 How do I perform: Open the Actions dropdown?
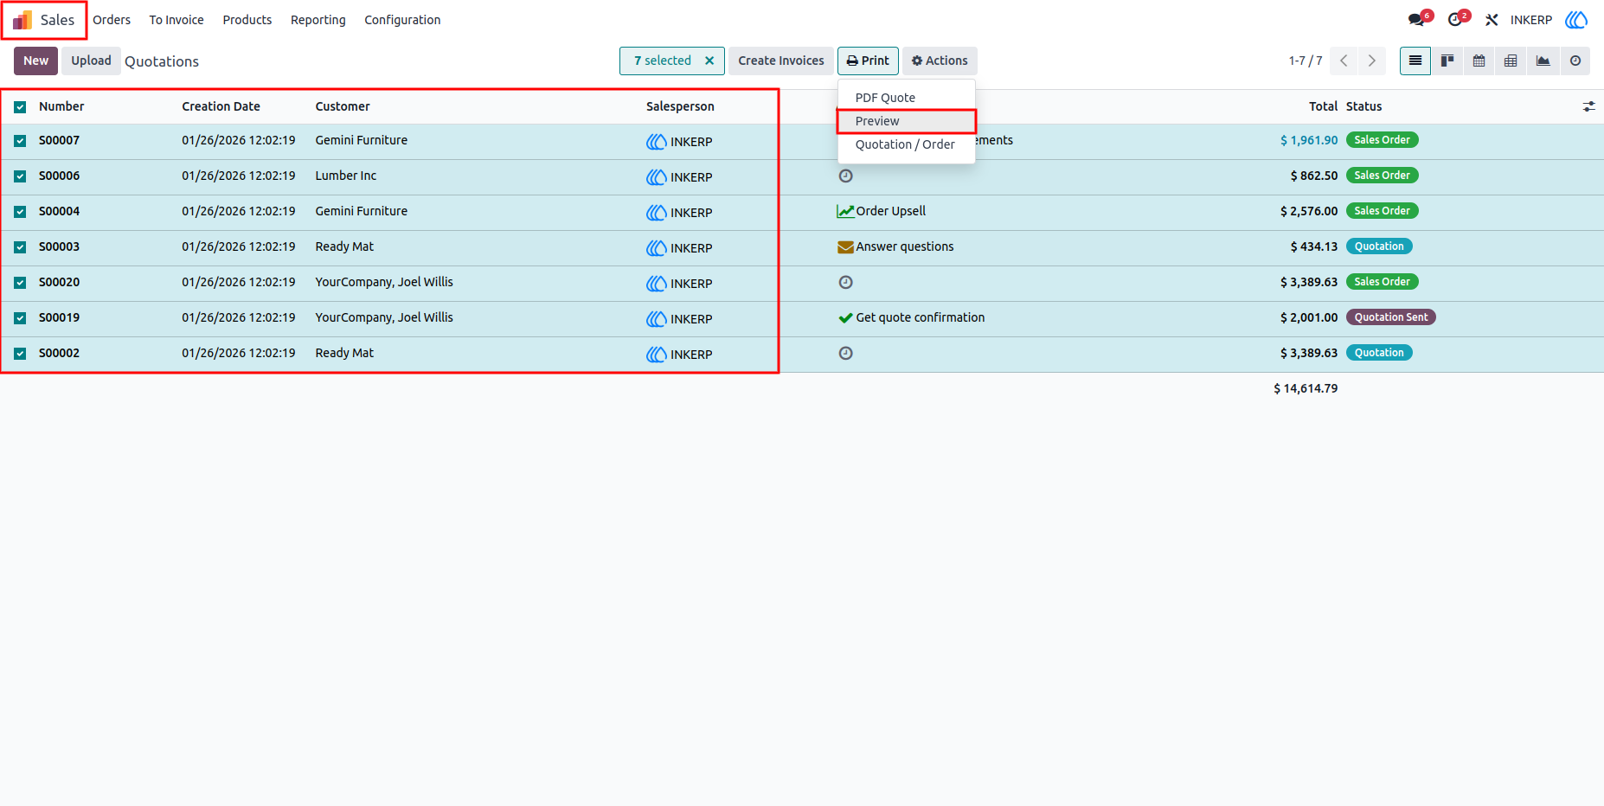pyautogui.click(x=940, y=61)
